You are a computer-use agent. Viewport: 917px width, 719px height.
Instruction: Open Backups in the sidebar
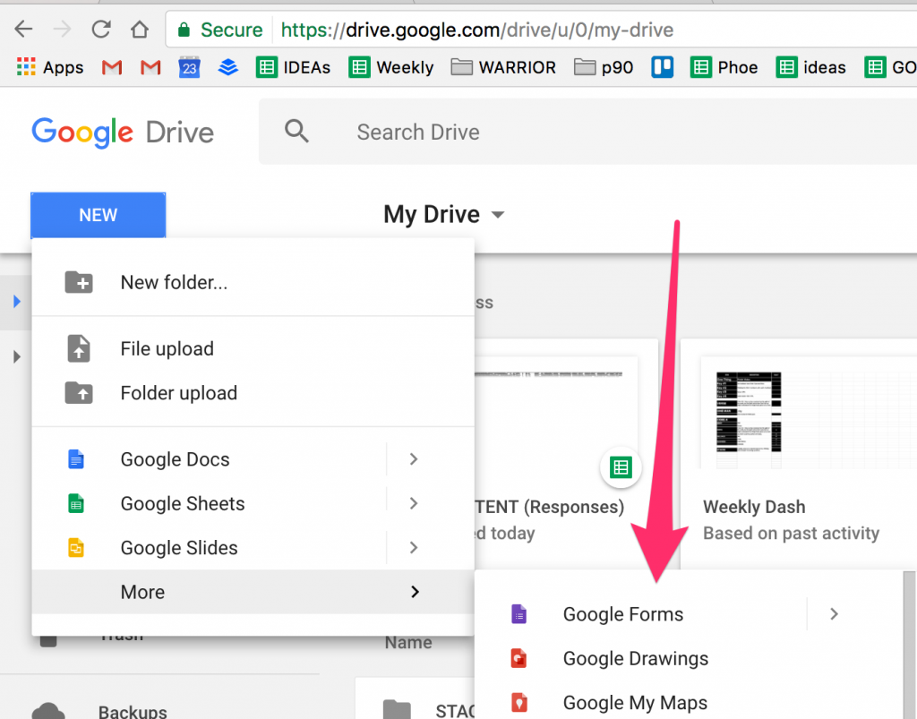click(133, 711)
